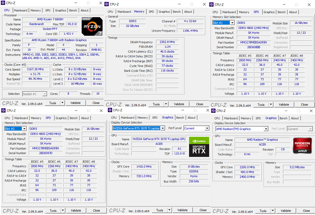Click the CPU-Z title icon in Slot #1 SPD window
315x215 pixels.
click(211, 4)
